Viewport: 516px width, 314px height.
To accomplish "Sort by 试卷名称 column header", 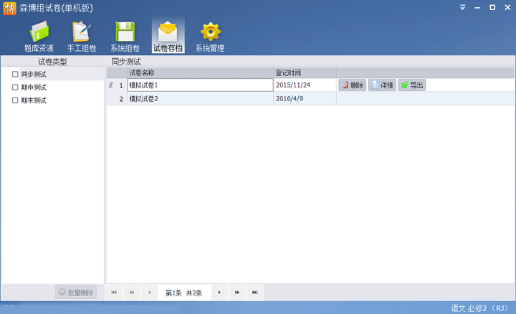I will (x=200, y=72).
